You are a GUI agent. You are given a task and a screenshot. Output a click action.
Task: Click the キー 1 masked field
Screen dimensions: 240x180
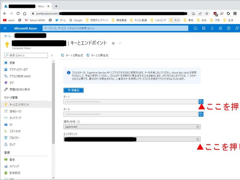pos(130,102)
